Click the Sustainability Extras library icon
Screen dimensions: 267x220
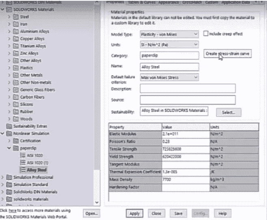coord(9,126)
